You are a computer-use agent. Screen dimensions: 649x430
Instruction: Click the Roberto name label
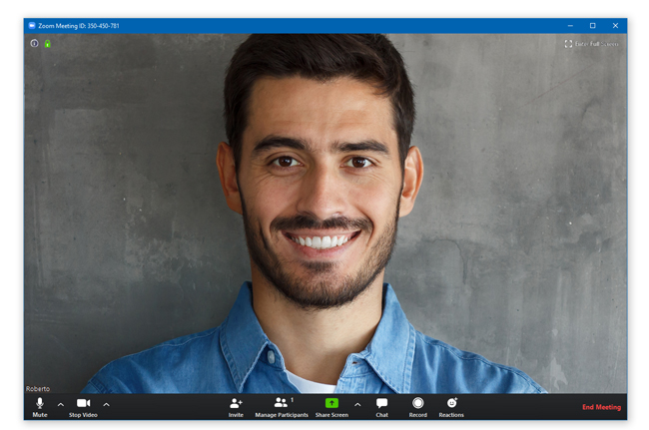(x=38, y=388)
